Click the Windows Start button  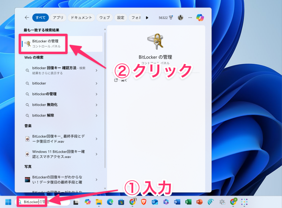pos(8,202)
